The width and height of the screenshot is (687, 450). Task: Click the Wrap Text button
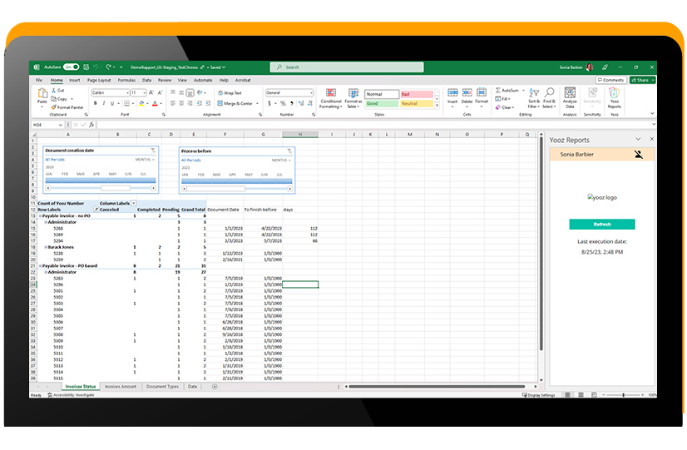coord(230,93)
